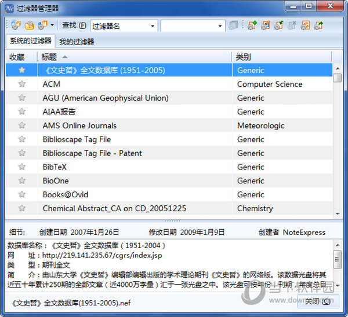Click the 关闭 (C) button

(318, 301)
